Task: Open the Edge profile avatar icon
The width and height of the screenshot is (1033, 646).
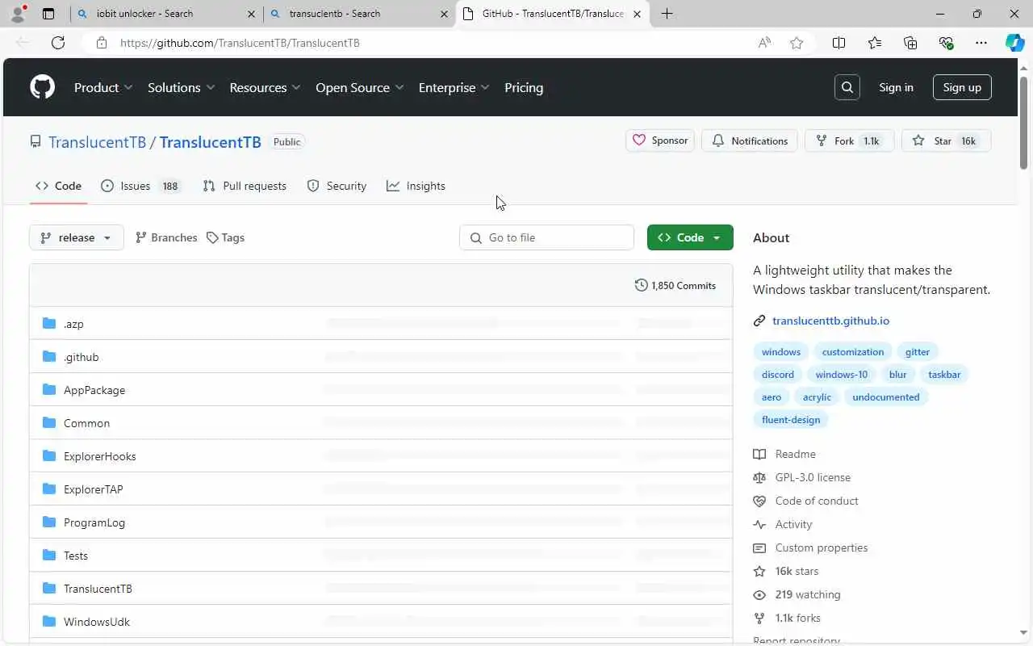Action: click(x=18, y=14)
